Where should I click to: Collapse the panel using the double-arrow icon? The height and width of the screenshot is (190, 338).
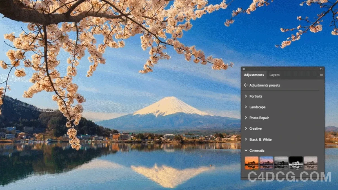click(x=321, y=69)
